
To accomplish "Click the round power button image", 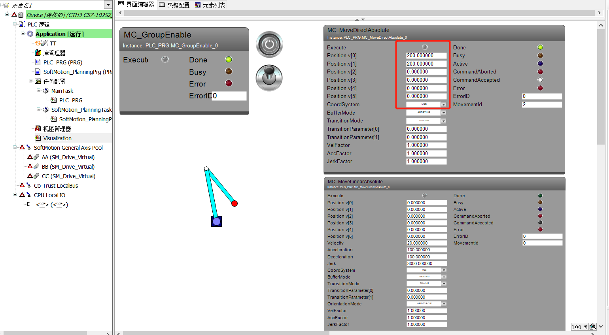I will [x=269, y=45].
